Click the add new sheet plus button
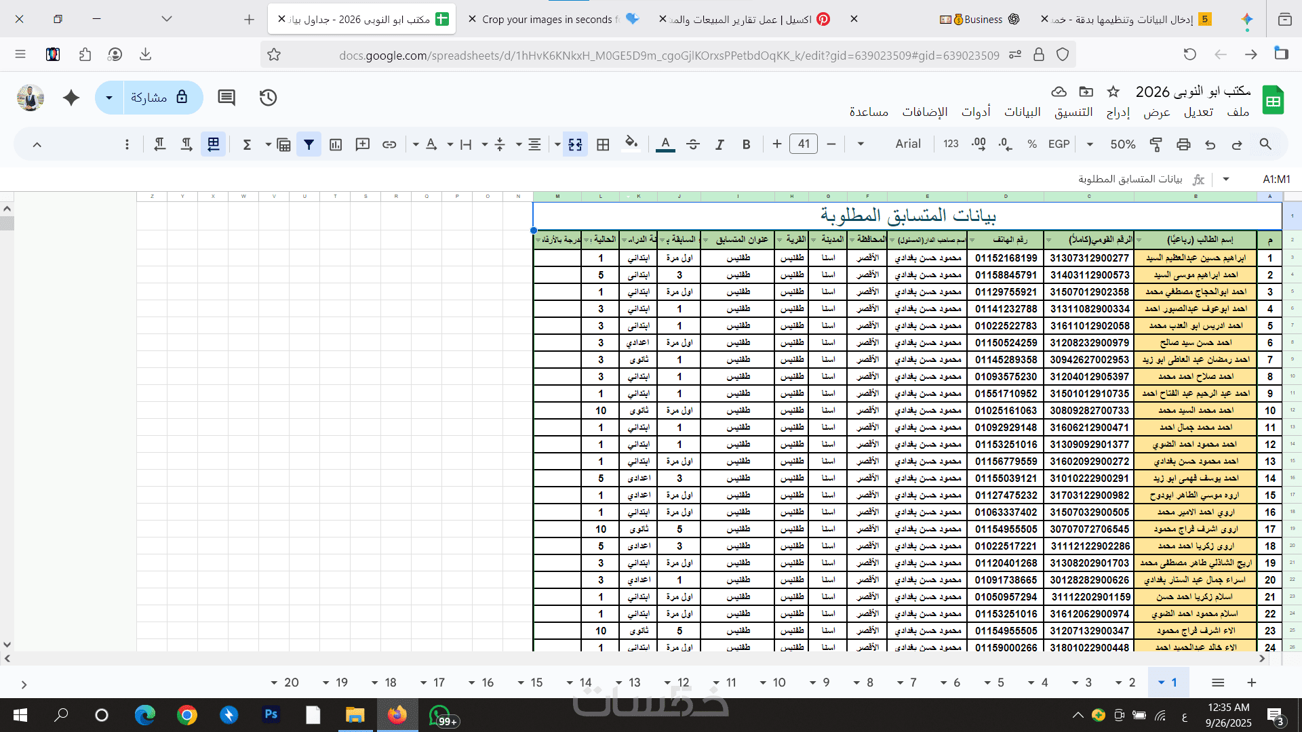 click(1252, 683)
